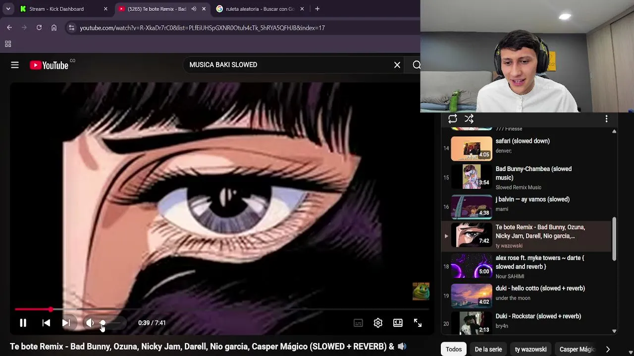Open playlist three-dot options menu
This screenshot has height=356, width=634.
click(x=606, y=119)
